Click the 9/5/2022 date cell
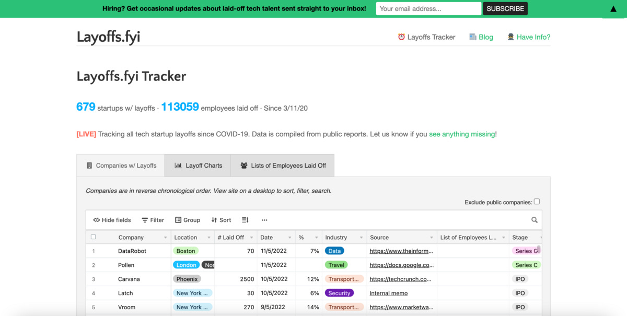This screenshot has width=627, height=316. click(276, 307)
